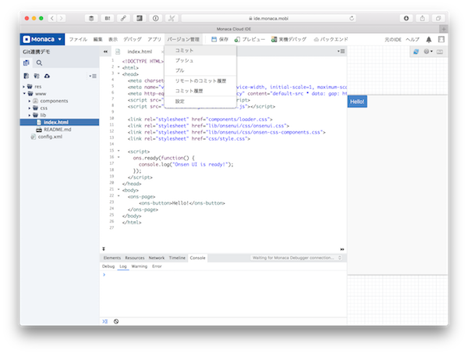Switch to the Resources tab
The height and width of the screenshot is (354, 468).
click(x=135, y=258)
